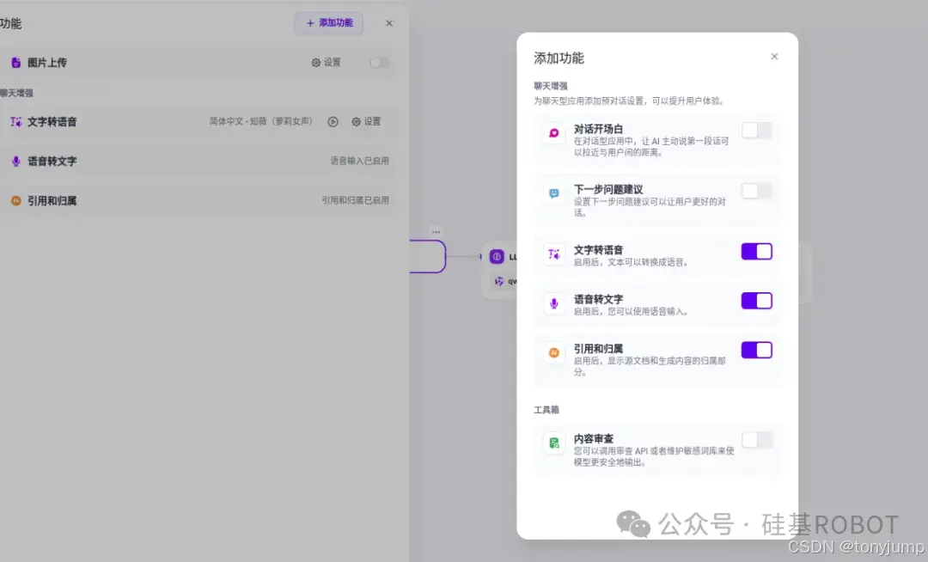This screenshot has width=928, height=562.
Task: Play the 文字转语音 voice preview
Action: click(x=333, y=122)
